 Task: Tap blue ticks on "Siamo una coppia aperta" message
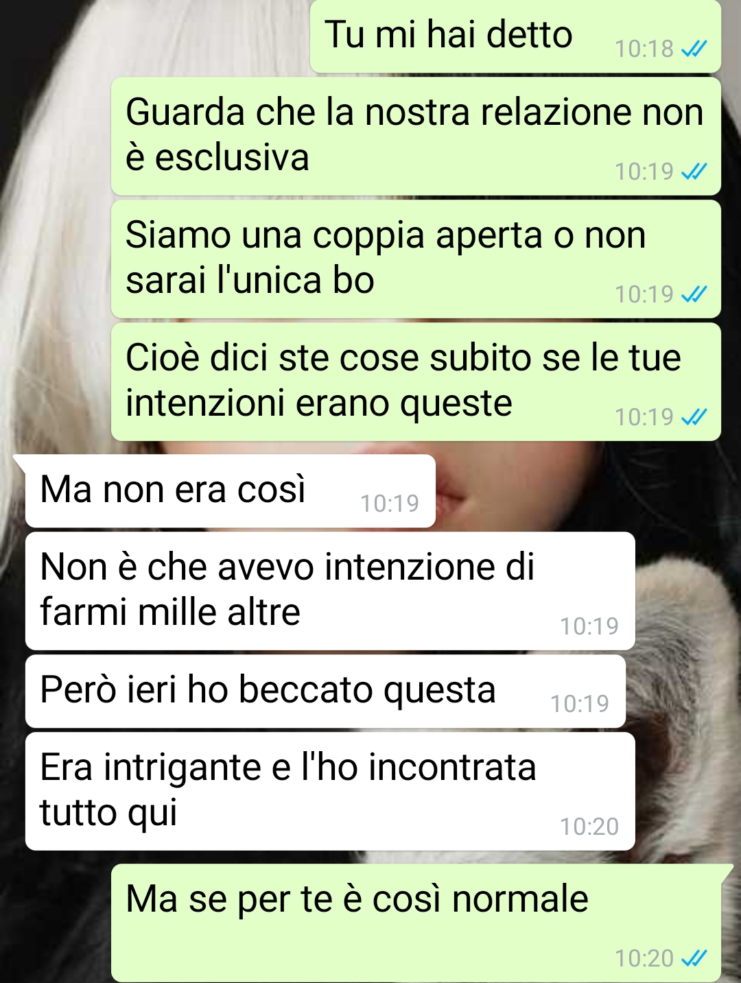click(x=694, y=294)
